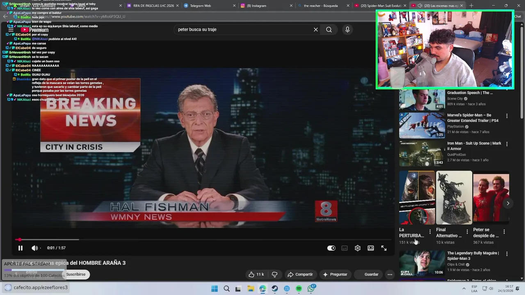Screen dimensions: 525x295
Task: Open the 'Peter se despide de' short
Action: [x=491, y=197]
